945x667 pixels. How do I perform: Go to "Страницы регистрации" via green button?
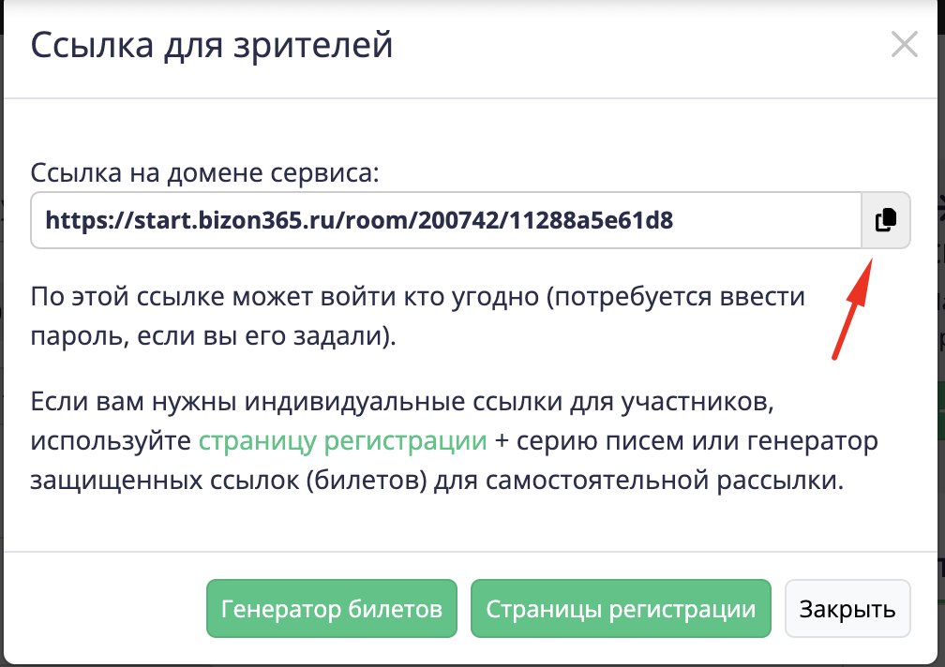click(x=620, y=610)
